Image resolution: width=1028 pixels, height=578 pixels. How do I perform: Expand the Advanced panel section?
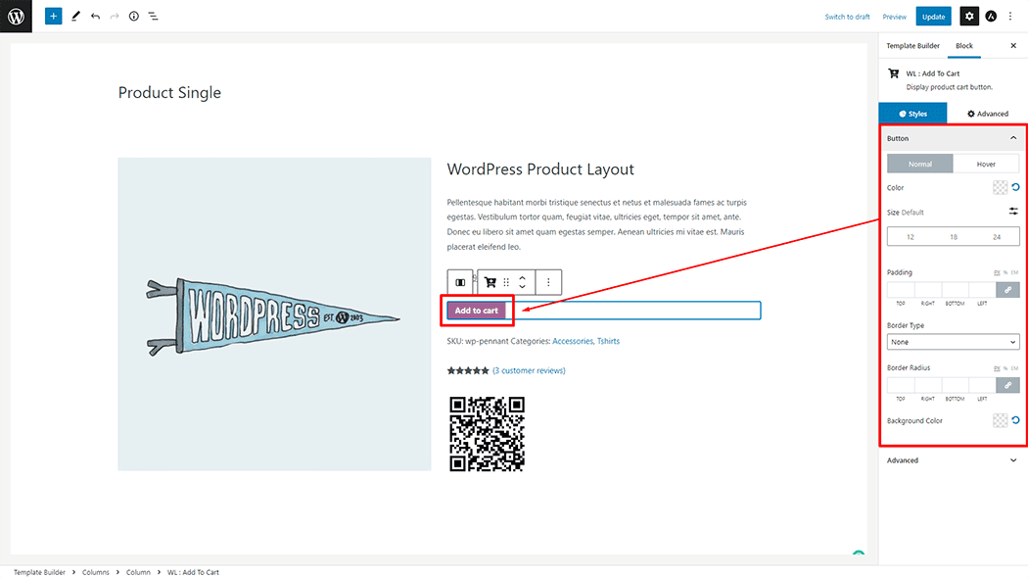954,460
